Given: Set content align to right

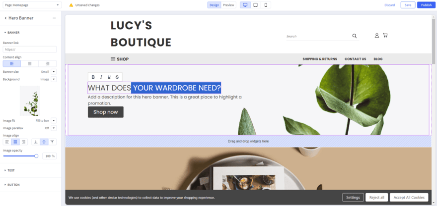Looking at the screenshot, I should coord(47,64).
